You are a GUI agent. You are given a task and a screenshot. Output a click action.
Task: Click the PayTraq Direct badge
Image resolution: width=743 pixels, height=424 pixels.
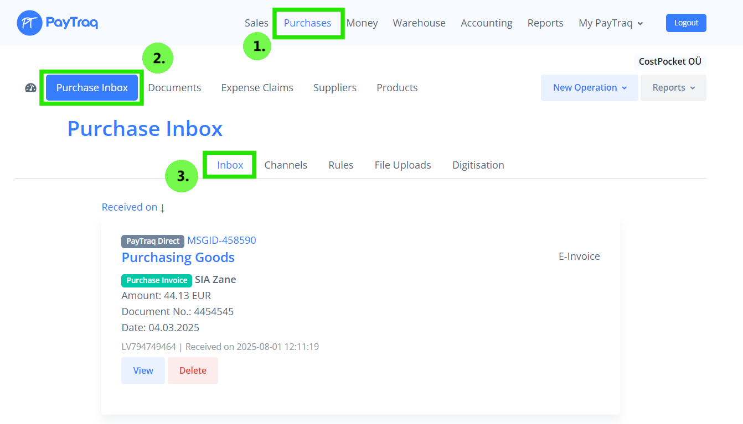click(153, 241)
